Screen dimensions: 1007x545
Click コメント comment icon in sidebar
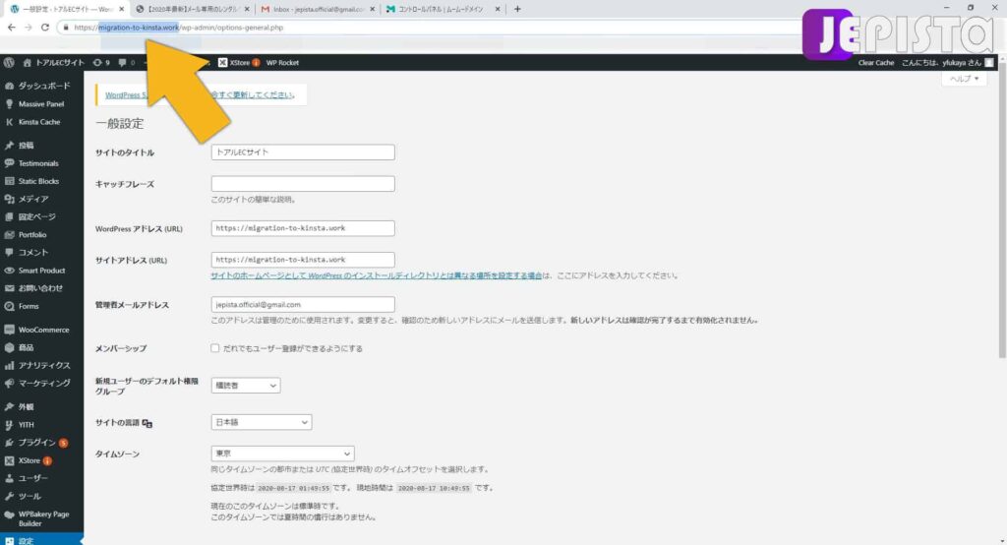pyautogui.click(x=9, y=253)
